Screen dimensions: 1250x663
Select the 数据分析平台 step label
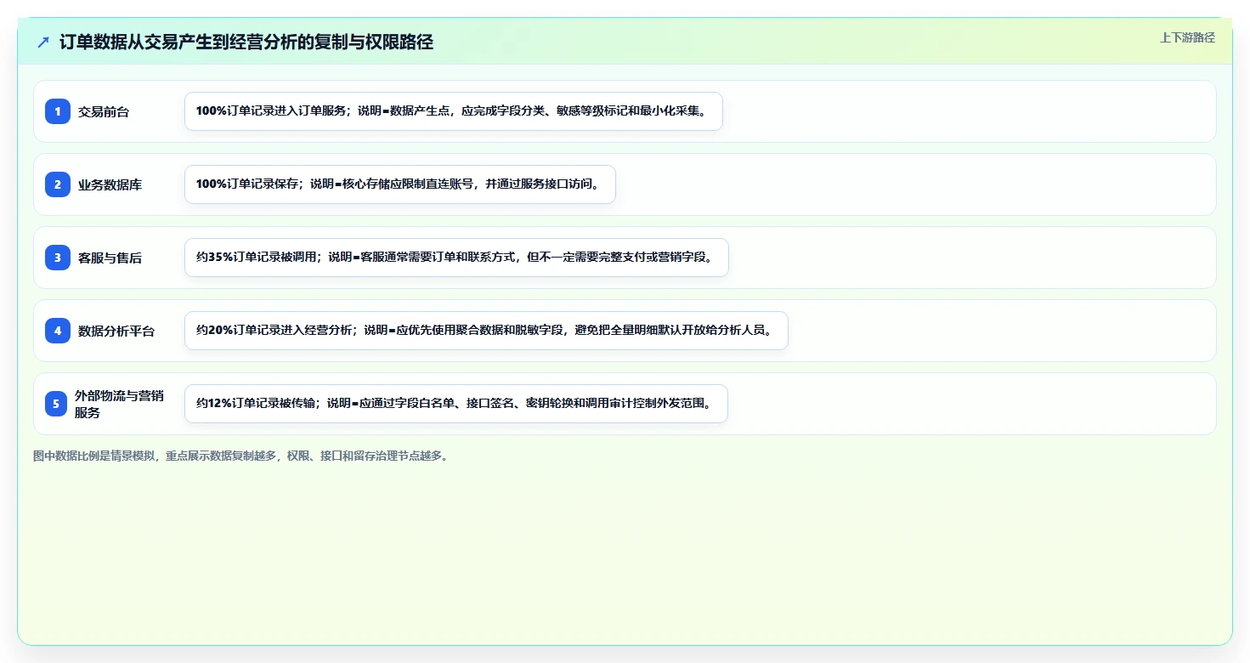[x=116, y=331]
